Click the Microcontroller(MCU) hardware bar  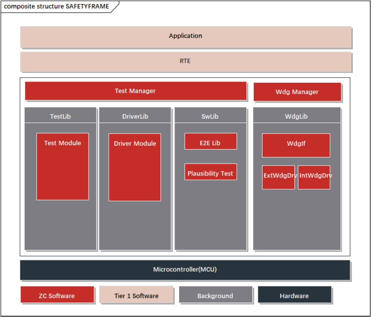tap(185, 270)
